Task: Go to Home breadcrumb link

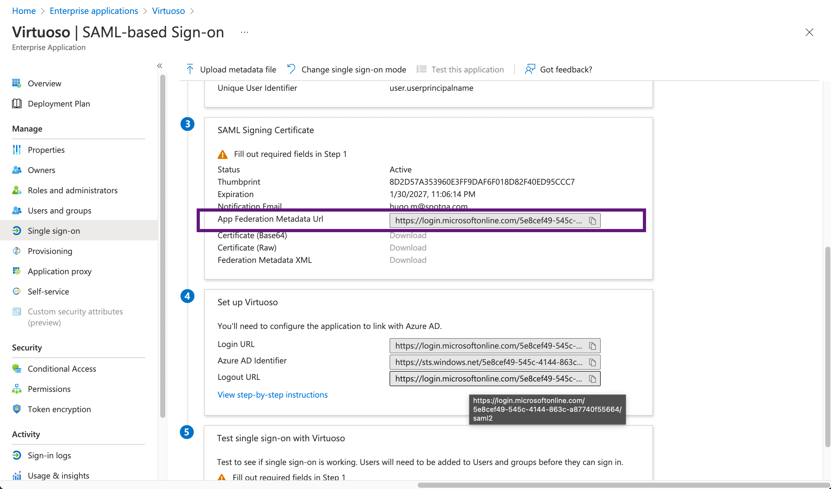Action: tap(24, 11)
